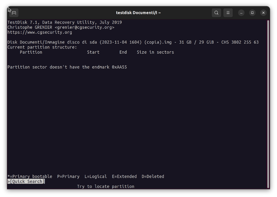Click the 'End' column header
This screenshot has width=277, height=197.
(x=123, y=52)
